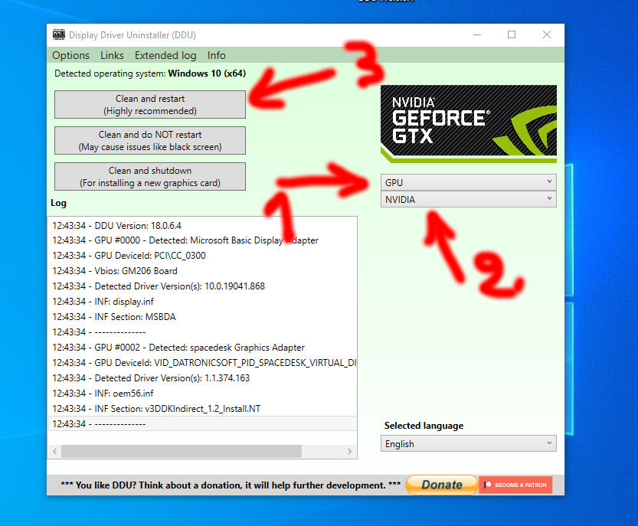
Task: Select the 'INF Section: MSBDA' log line
Action: (202, 317)
